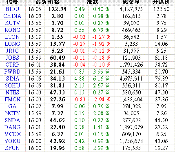The height and width of the screenshot is (152, 175).
Task: Click the KUTV stock symbol
Action: pyautogui.click(x=12, y=23)
